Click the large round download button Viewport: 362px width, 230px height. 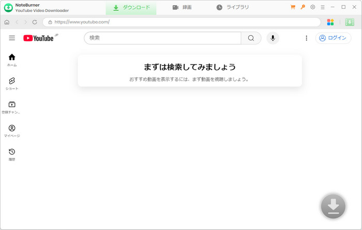tap(333, 206)
